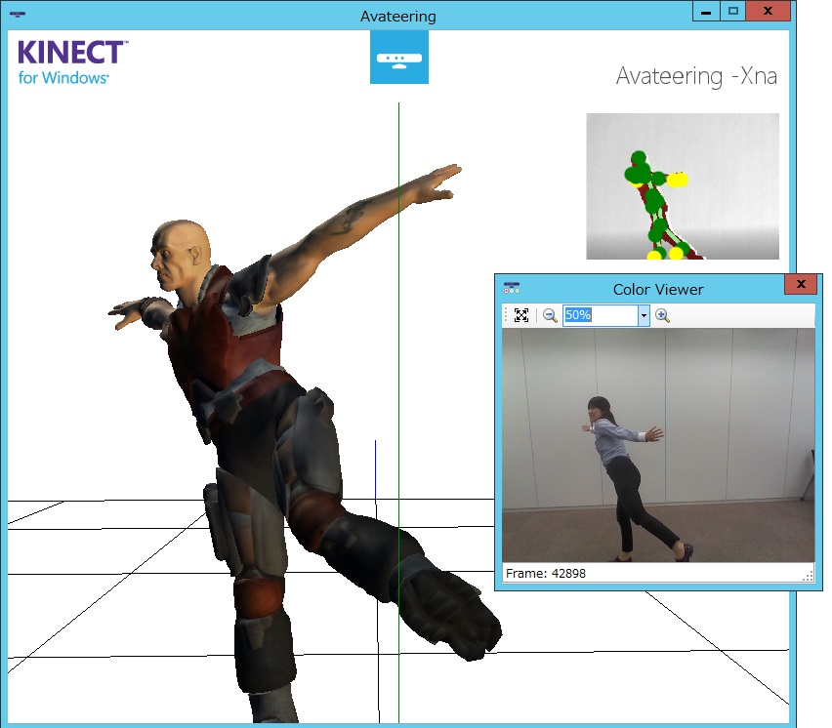Click the 'Frame: 42898' status text
Image resolution: width=832 pixels, height=728 pixels.
pyautogui.click(x=546, y=573)
